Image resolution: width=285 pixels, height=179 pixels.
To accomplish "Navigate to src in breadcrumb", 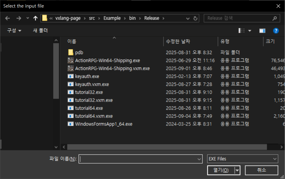I will click(x=92, y=18).
